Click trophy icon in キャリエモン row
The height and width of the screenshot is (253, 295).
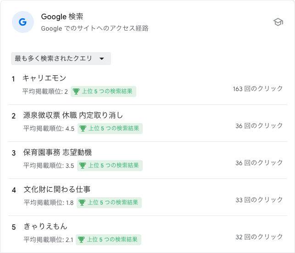coord(76,92)
